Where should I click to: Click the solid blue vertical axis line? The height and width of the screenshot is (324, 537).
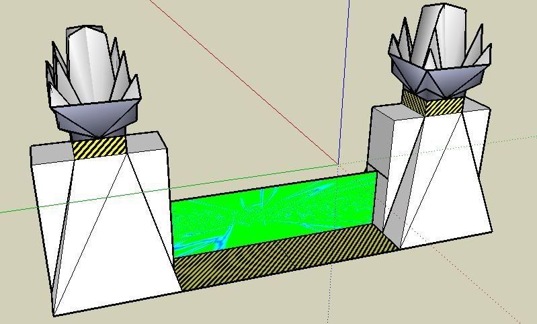click(345, 81)
